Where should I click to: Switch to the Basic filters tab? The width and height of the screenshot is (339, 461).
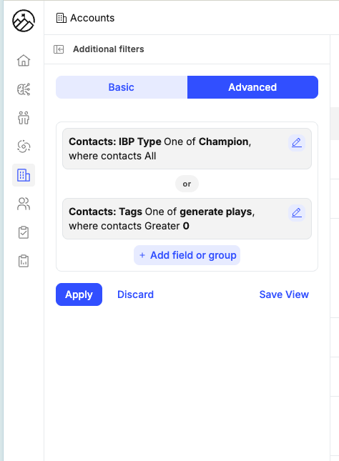click(122, 87)
